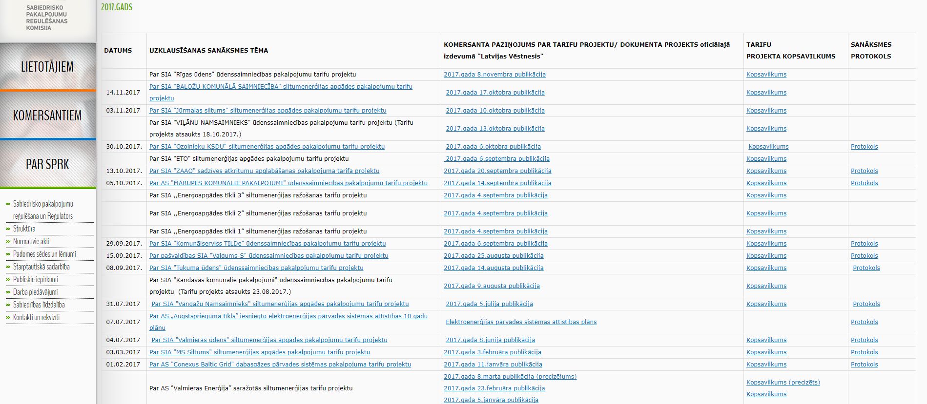The height and width of the screenshot is (404, 927).
Task: Go to Normatīvie akti sidebar link
Action: (x=31, y=241)
